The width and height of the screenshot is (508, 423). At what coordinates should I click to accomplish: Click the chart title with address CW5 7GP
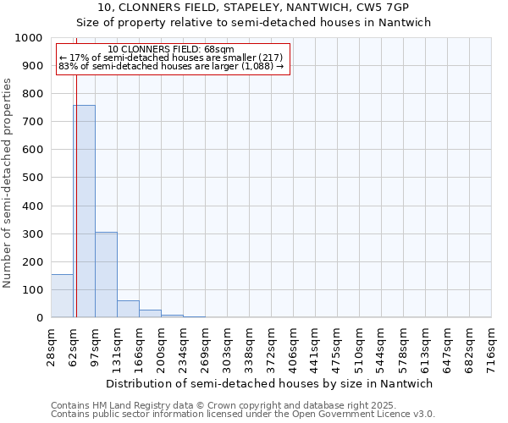pyautogui.click(x=254, y=8)
